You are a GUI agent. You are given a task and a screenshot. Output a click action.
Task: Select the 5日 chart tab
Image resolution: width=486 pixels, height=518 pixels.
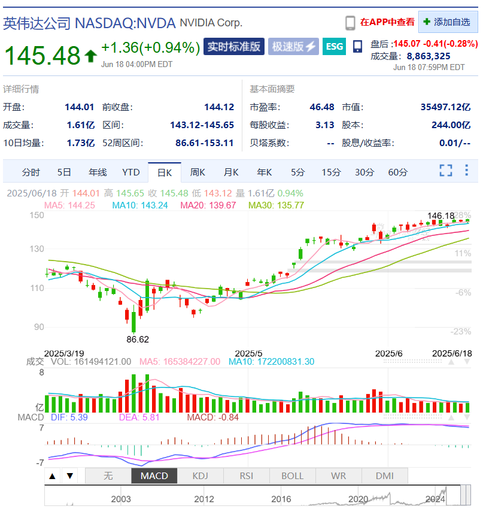pos(64,172)
